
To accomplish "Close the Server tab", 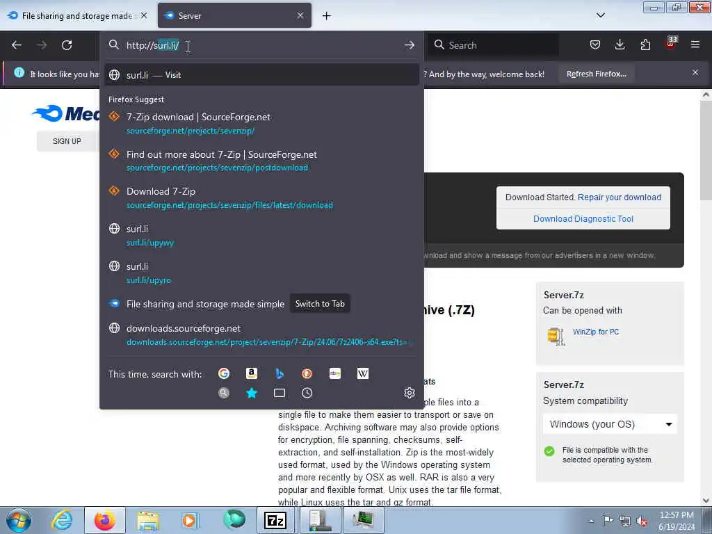I will (300, 15).
